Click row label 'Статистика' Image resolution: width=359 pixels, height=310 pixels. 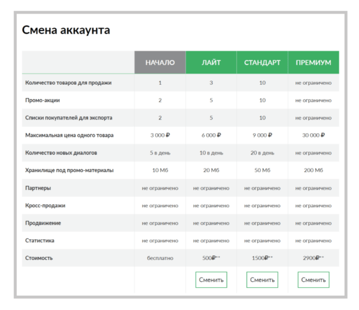39,241
